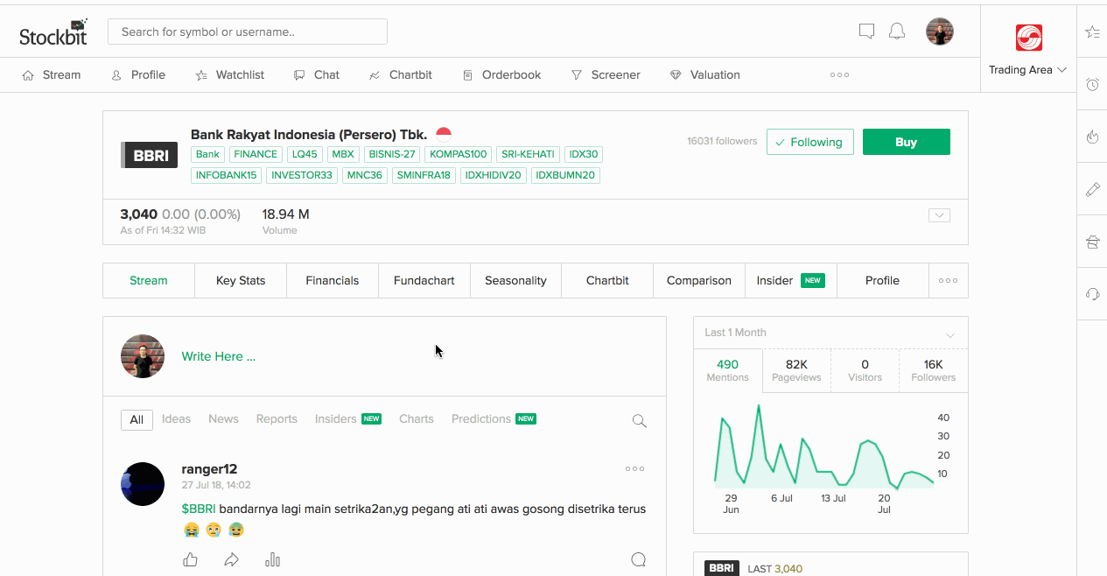Click the LQ45 index tag
Screen dimensions: 1107x576
[305, 154]
